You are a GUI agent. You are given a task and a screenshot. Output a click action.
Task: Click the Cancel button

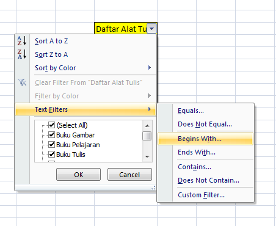click(129, 175)
